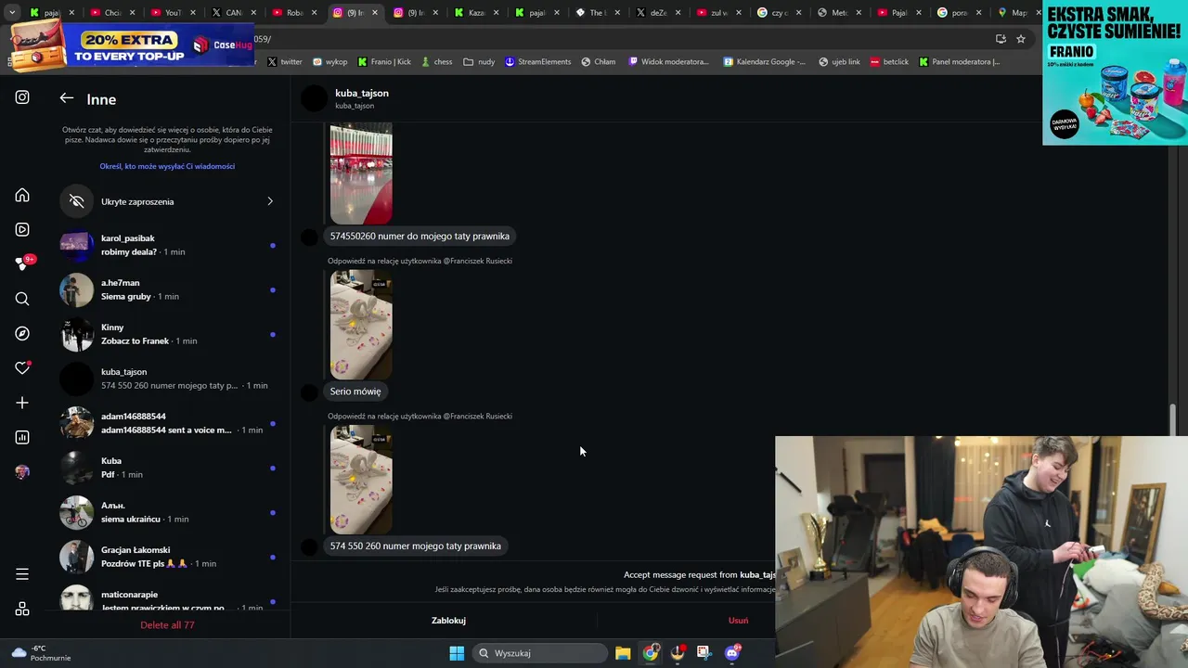Open the weather widget showing -6°C
This screenshot has height=668, width=1188.
pos(41,653)
